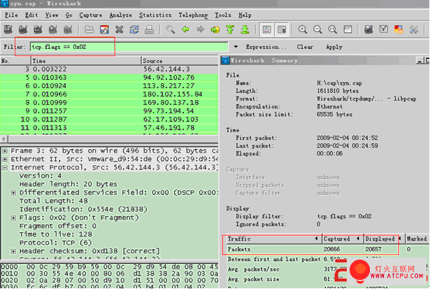Open a capture file folder icon
This screenshot has height=289, width=430.
[x=89, y=29]
